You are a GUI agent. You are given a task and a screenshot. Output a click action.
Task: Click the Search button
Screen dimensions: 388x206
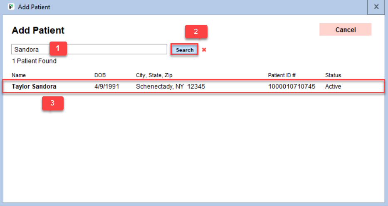(185, 50)
